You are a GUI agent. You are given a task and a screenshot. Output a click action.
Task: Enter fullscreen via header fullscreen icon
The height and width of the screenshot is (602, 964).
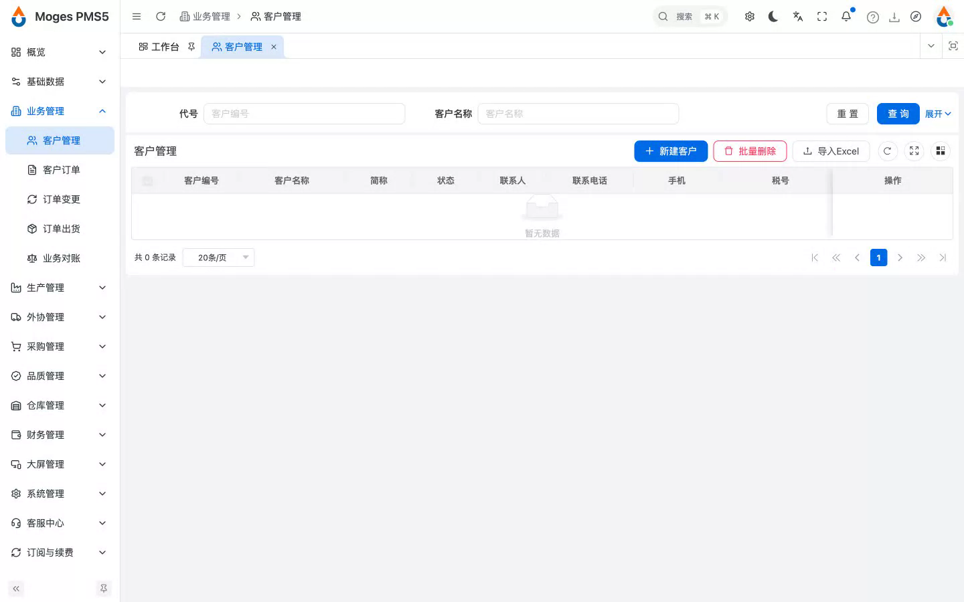822,17
